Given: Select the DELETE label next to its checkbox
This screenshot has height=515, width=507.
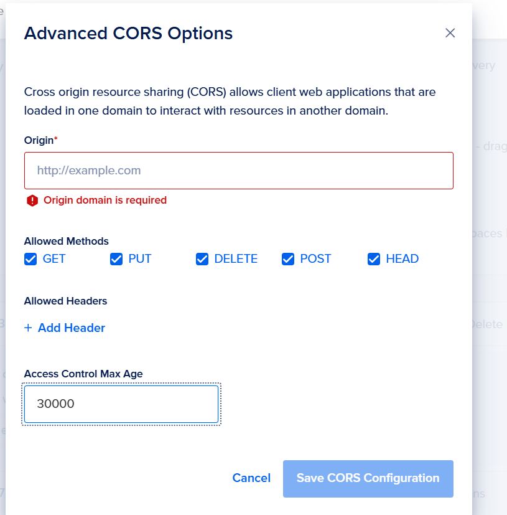Looking at the screenshot, I should click(x=236, y=259).
